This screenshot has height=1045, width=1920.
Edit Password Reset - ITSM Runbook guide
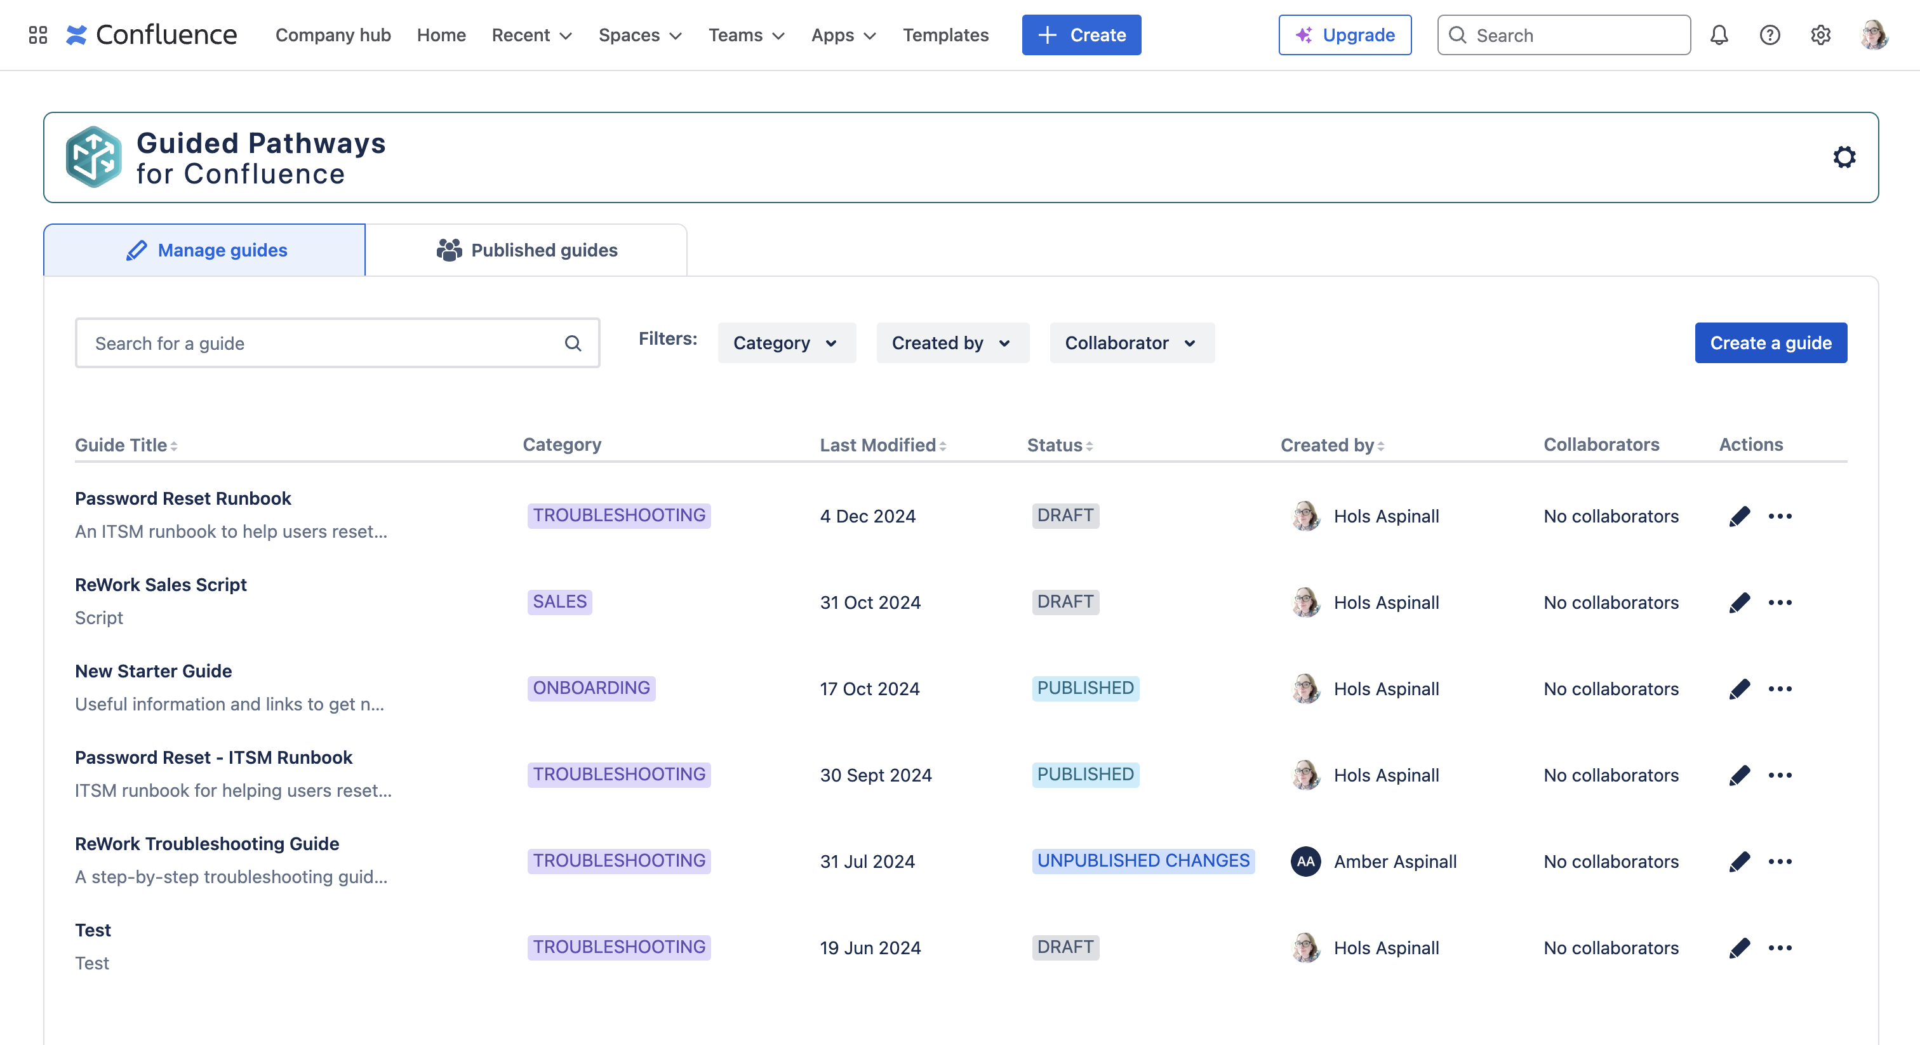1739,775
